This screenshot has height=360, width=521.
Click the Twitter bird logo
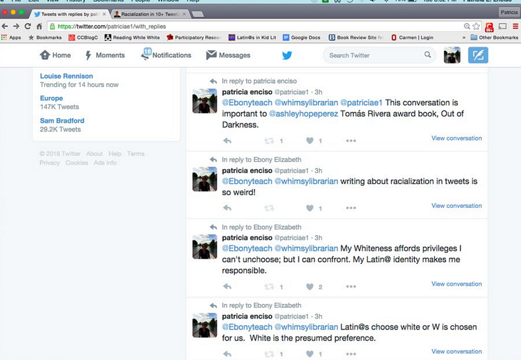coord(287,55)
